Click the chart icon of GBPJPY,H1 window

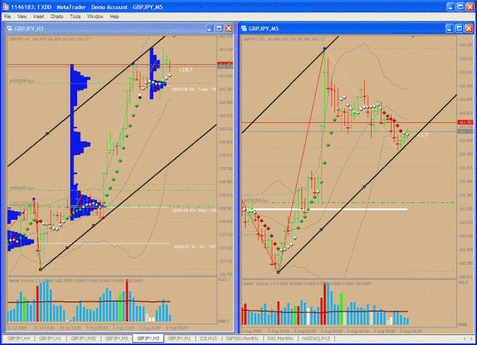10,28
